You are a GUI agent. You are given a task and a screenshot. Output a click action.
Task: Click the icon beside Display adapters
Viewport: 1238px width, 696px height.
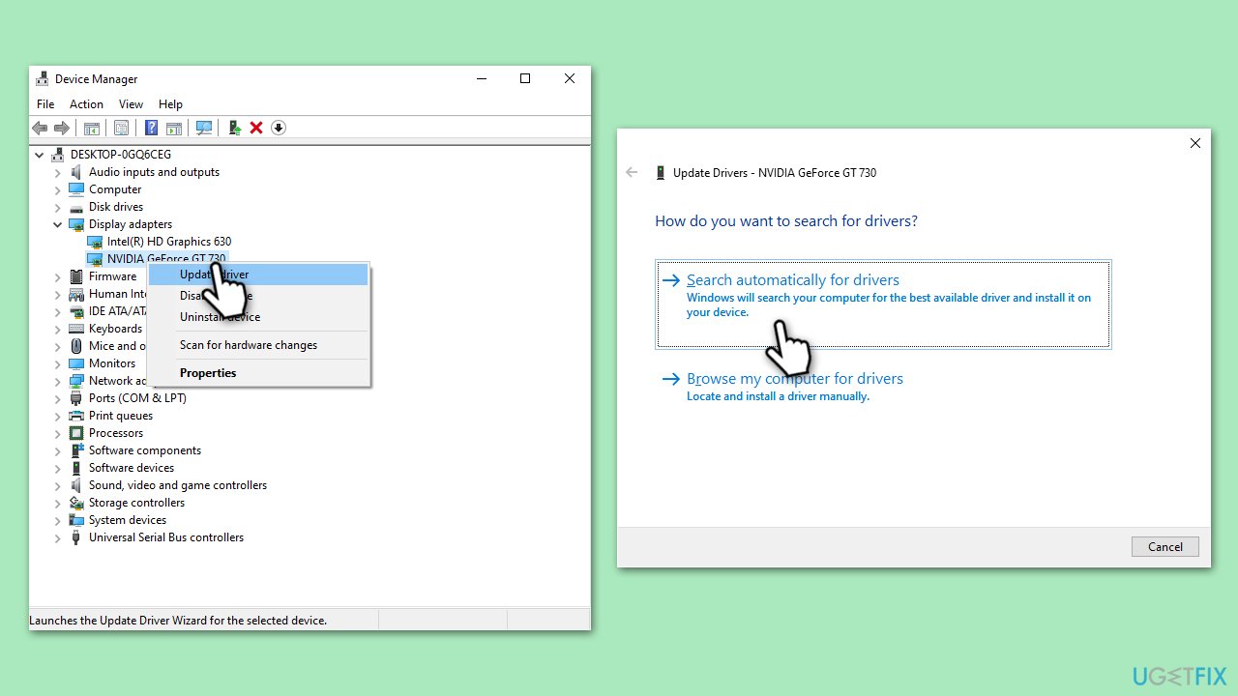76,224
